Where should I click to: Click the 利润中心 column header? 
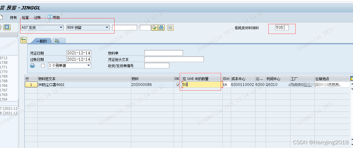pos(278,79)
